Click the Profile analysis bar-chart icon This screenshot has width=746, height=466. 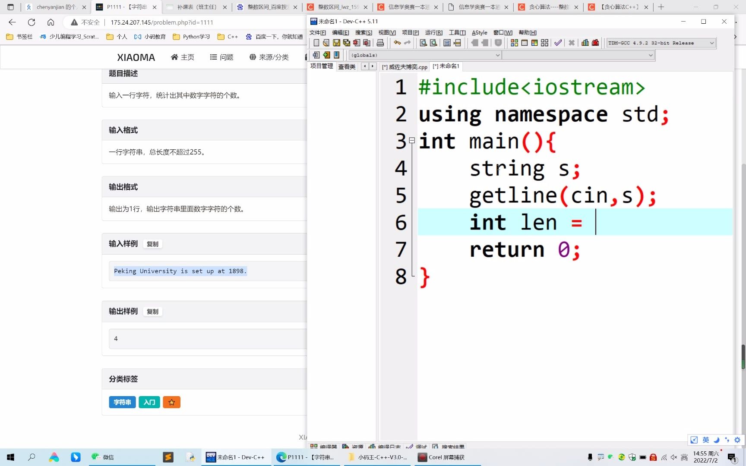[585, 43]
